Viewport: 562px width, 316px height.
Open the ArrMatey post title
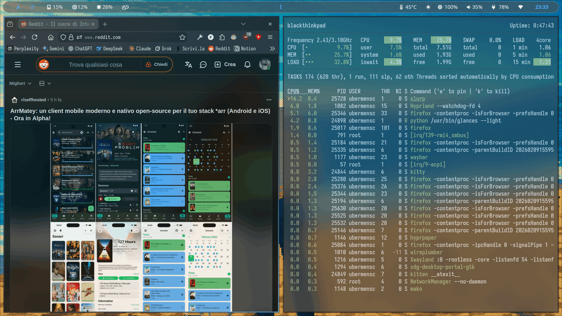click(x=140, y=115)
